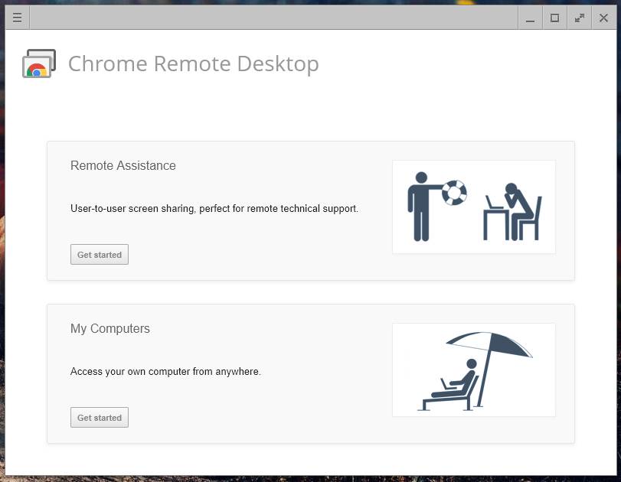
Task: Click the My Computers heading
Action: coord(110,328)
